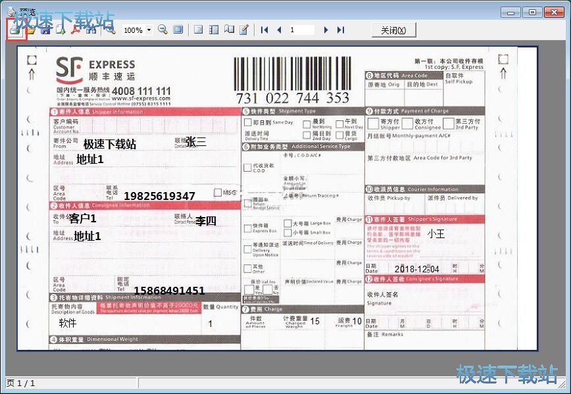
Task: Close the preview window via title bar X
Action: coord(554,12)
